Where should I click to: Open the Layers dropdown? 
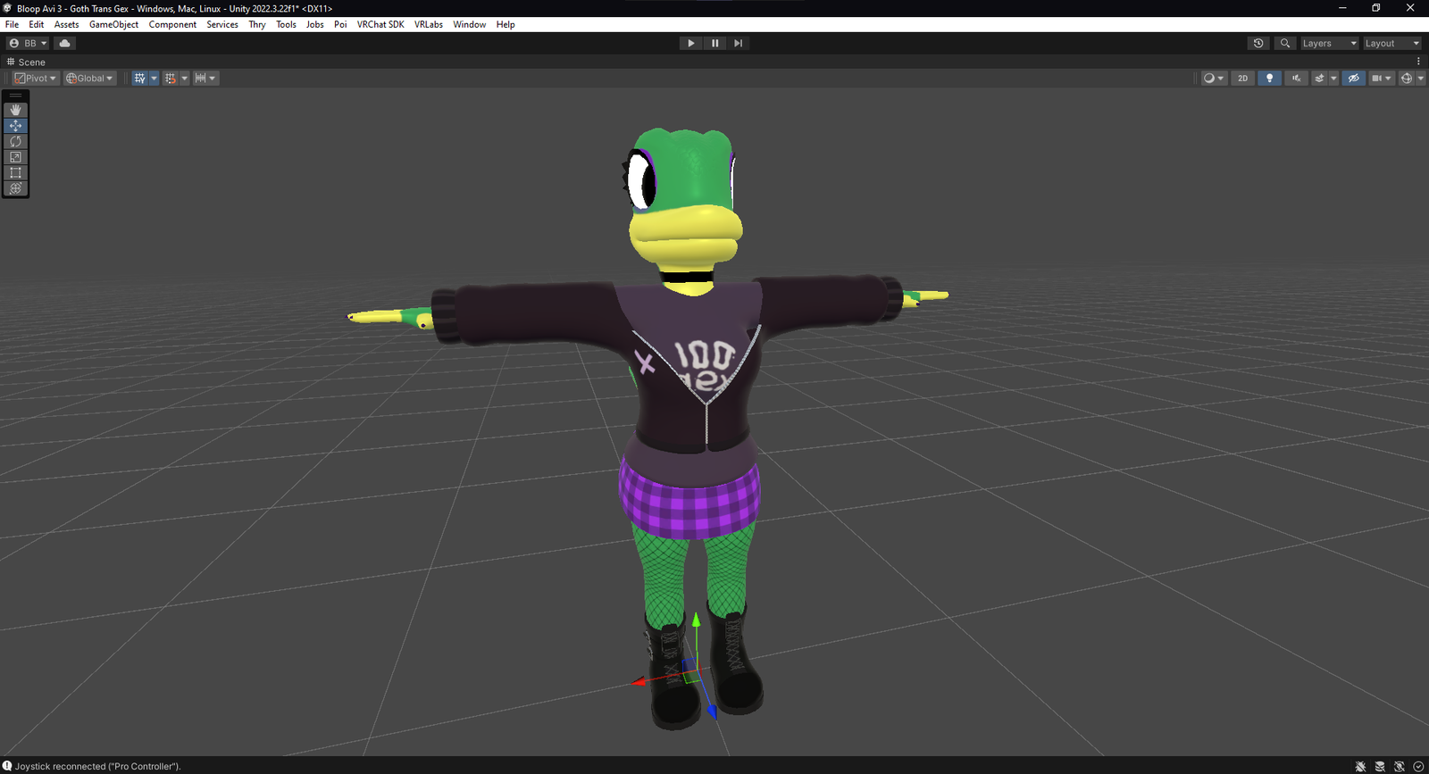[x=1329, y=43]
